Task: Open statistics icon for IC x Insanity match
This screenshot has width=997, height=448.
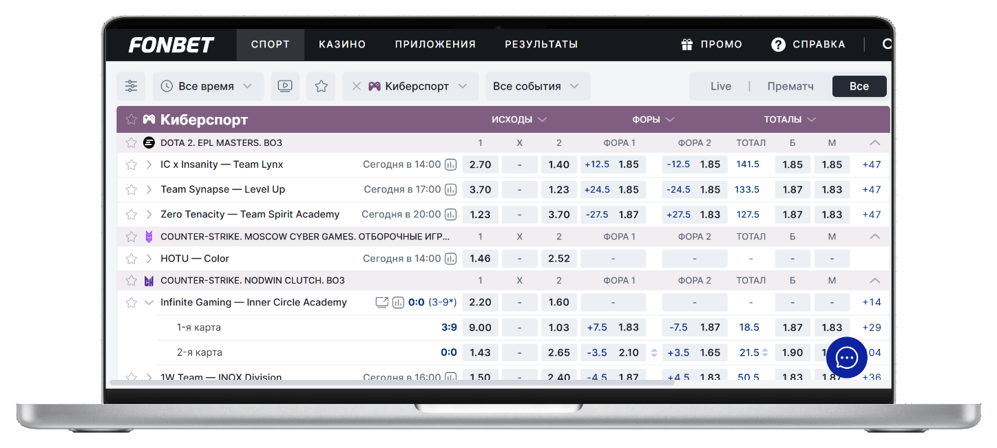Action: pos(451,164)
